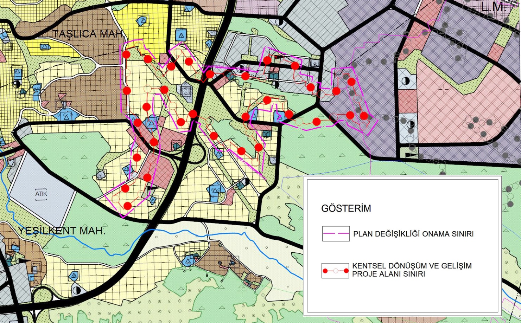Click the KENTSEL DÖNÜŞÜM VE GELİŞİM legend text

pos(412,270)
